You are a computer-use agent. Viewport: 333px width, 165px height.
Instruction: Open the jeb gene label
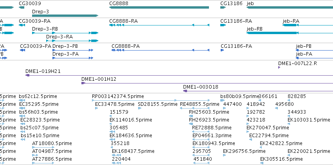click(250, 4)
